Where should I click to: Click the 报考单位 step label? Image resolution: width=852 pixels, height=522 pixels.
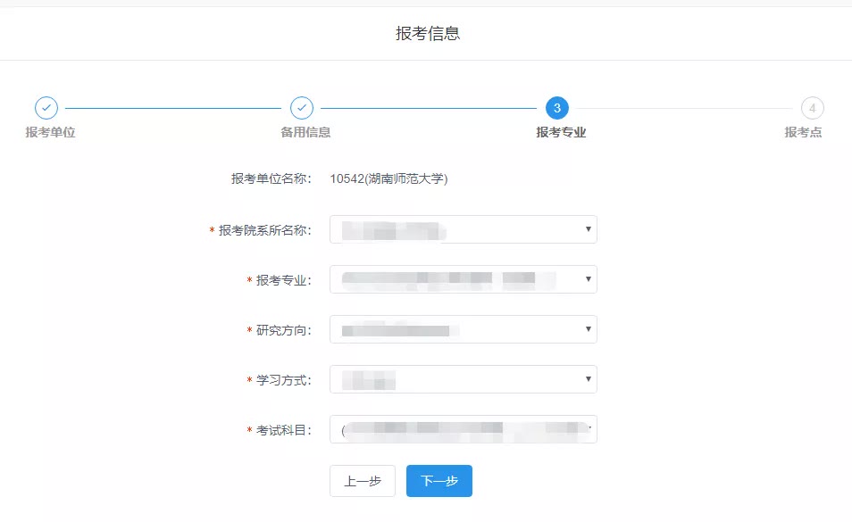pyautogui.click(x=50, y=132)
